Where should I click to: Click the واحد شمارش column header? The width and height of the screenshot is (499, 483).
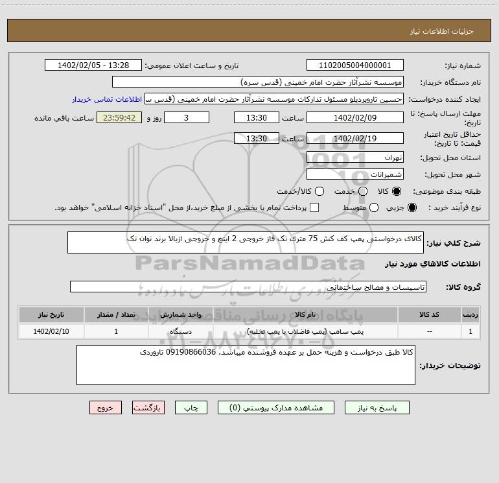pyautogui.click(x=180, y=314)
